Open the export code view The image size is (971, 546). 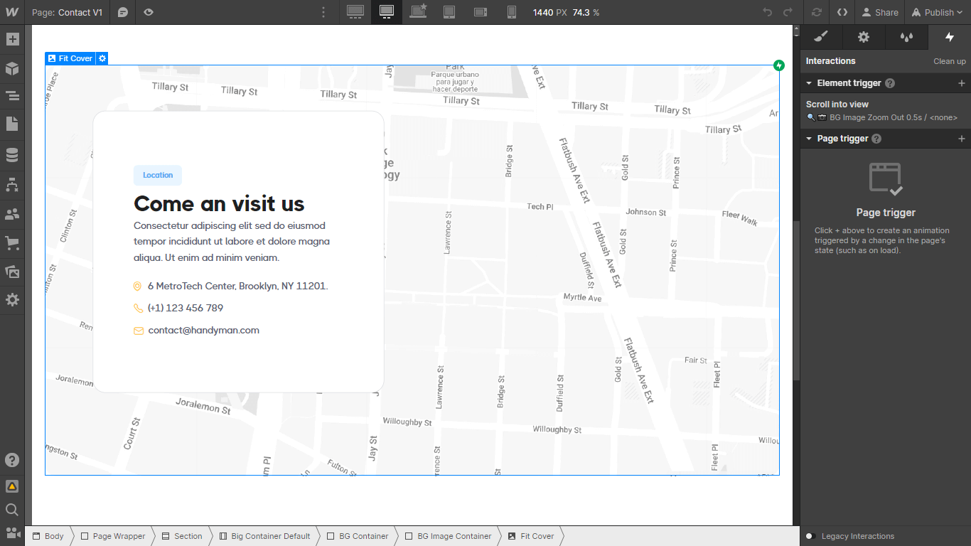[x=842, y=12]
